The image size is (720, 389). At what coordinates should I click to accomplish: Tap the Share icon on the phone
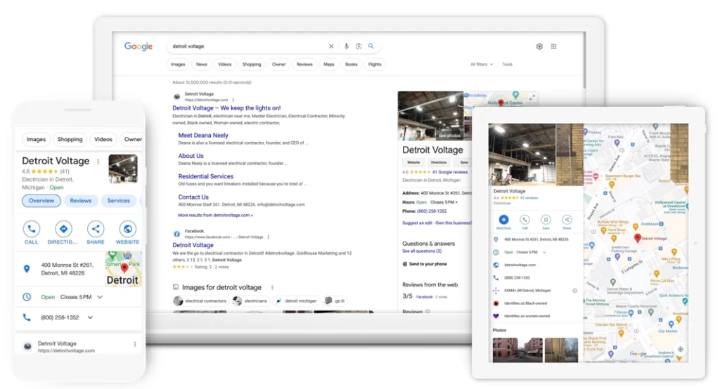96,229
